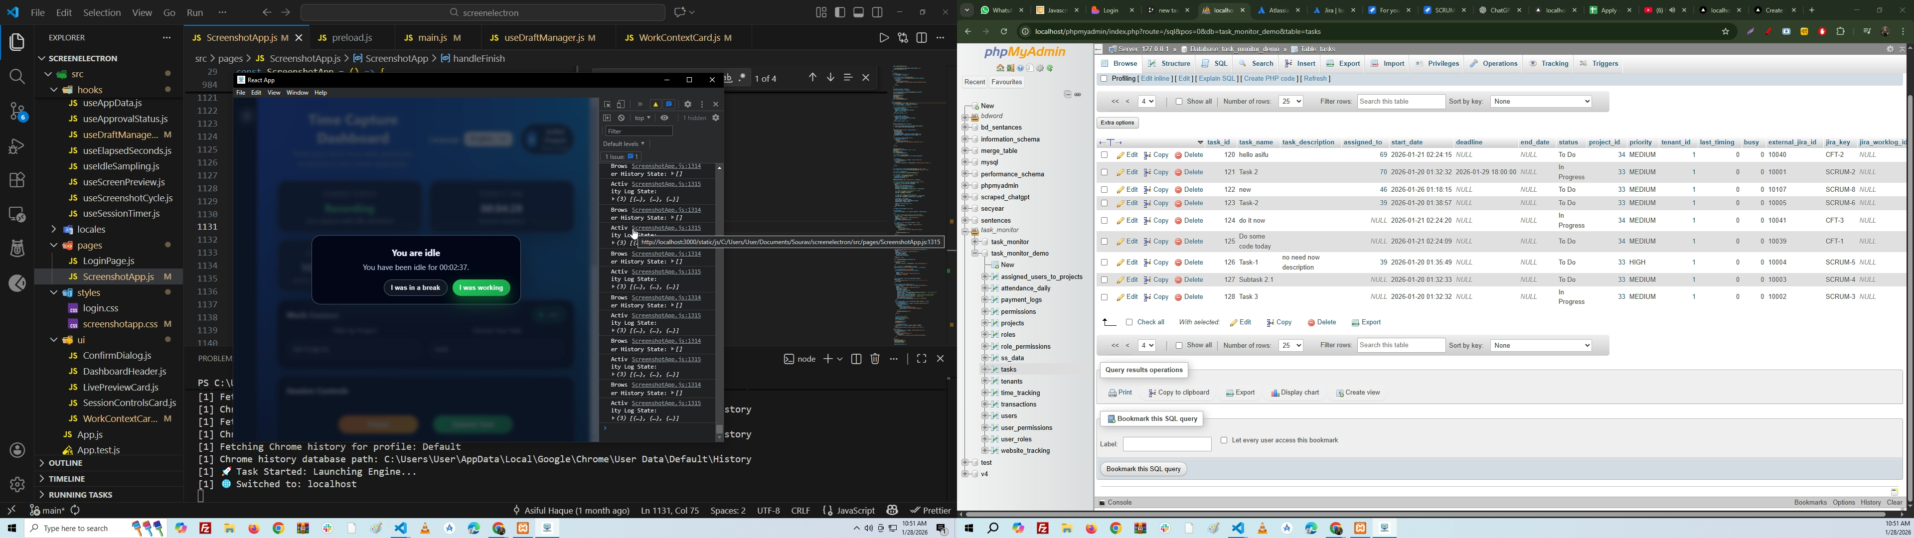Click the inspect element picker in DevTools

(607, 105)
